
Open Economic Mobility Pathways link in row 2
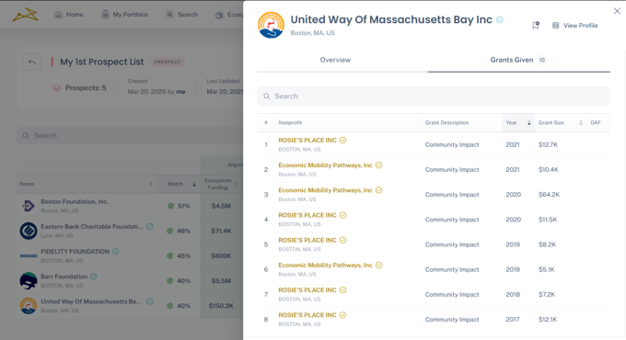[325, 165]
